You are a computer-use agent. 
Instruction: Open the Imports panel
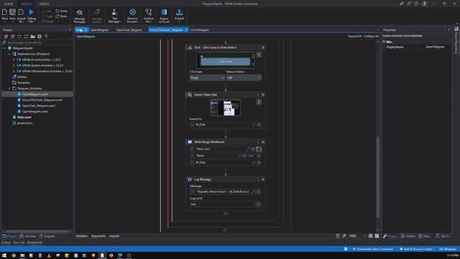point(114,236)
